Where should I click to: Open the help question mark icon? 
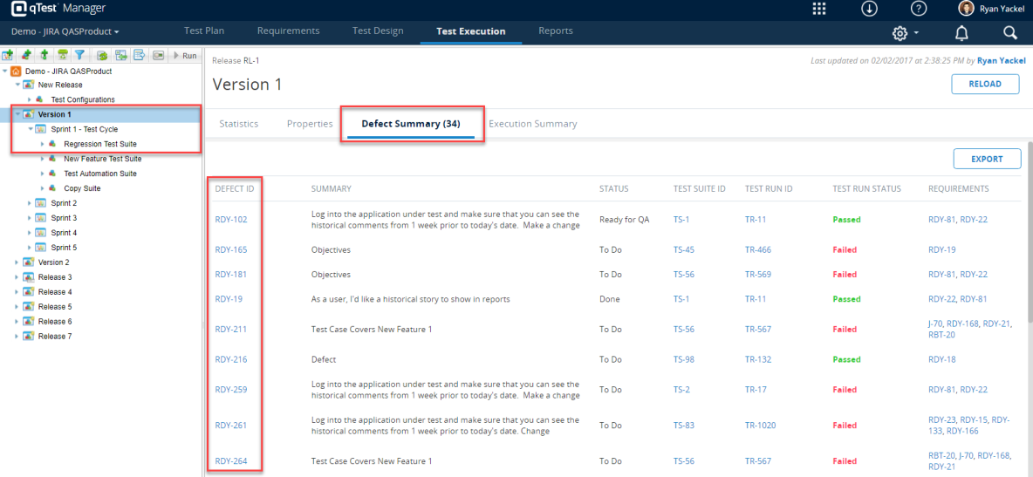(x=919, y=9)
